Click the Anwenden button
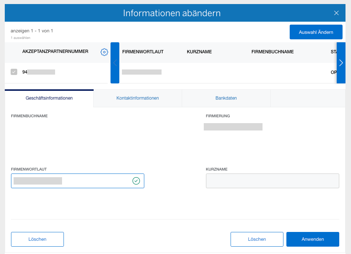The width and height of the screenshot is (351, 254). coord(312,239)
